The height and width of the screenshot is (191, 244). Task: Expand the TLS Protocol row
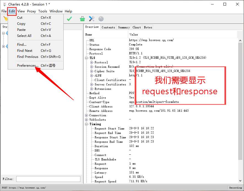pyautogui.click(x=91, y=62)
